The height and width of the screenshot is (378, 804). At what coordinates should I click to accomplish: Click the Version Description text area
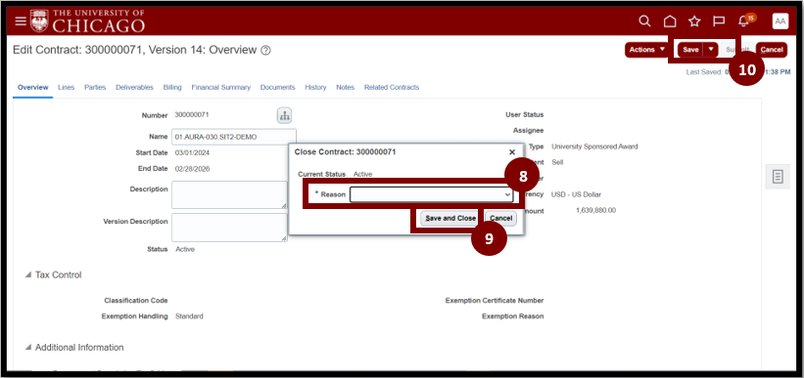229,228
